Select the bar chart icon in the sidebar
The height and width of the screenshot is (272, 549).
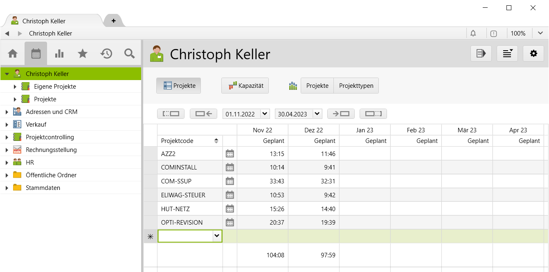click(x=59, y=53)
